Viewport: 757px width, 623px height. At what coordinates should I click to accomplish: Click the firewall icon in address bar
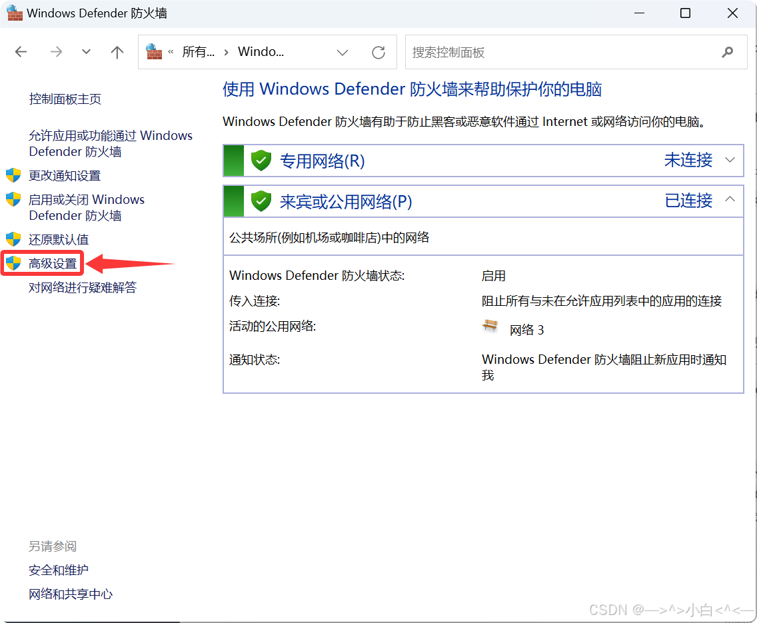154,51
